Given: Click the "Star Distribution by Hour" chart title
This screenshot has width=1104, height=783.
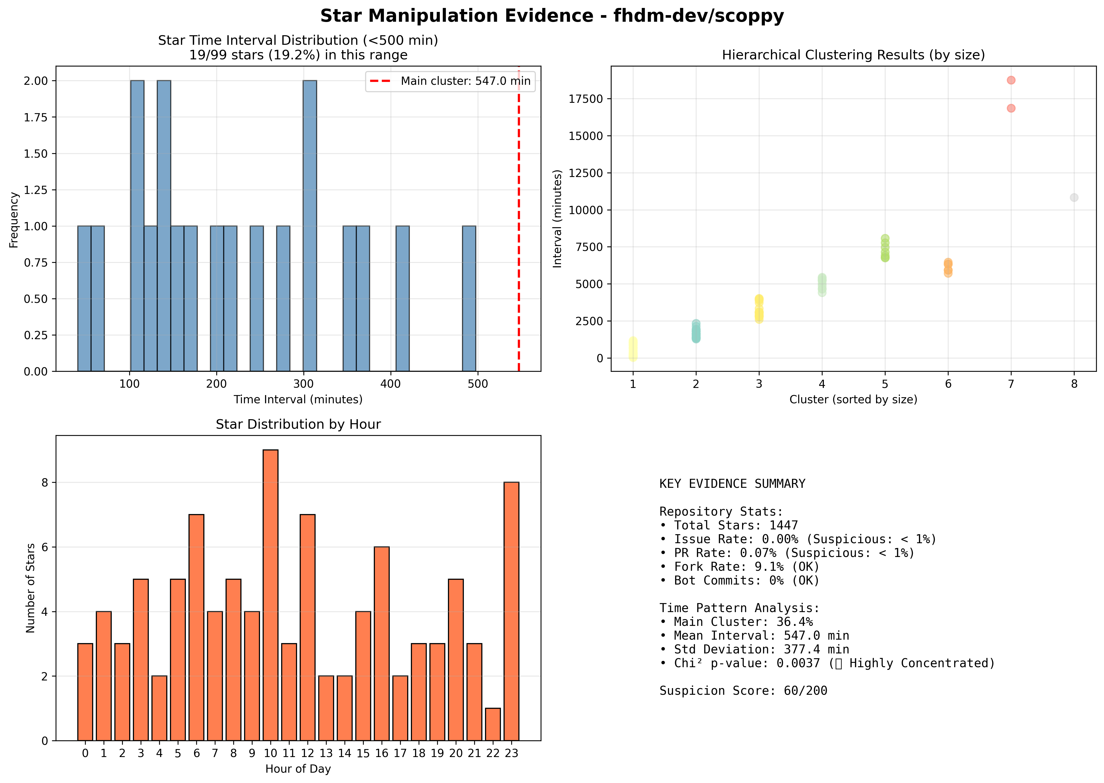Looking at the screenshot, I should coord(298,424).
